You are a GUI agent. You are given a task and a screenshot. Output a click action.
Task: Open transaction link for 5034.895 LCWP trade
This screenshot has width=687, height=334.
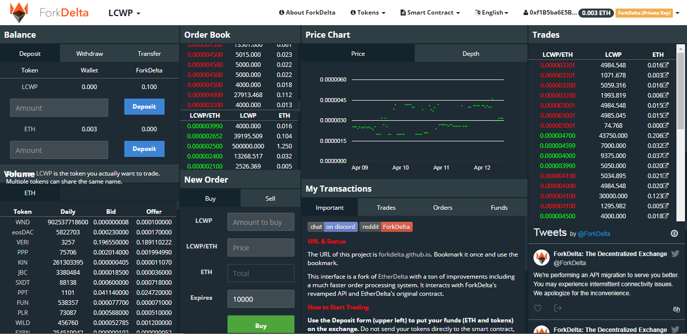coord(666,176)
